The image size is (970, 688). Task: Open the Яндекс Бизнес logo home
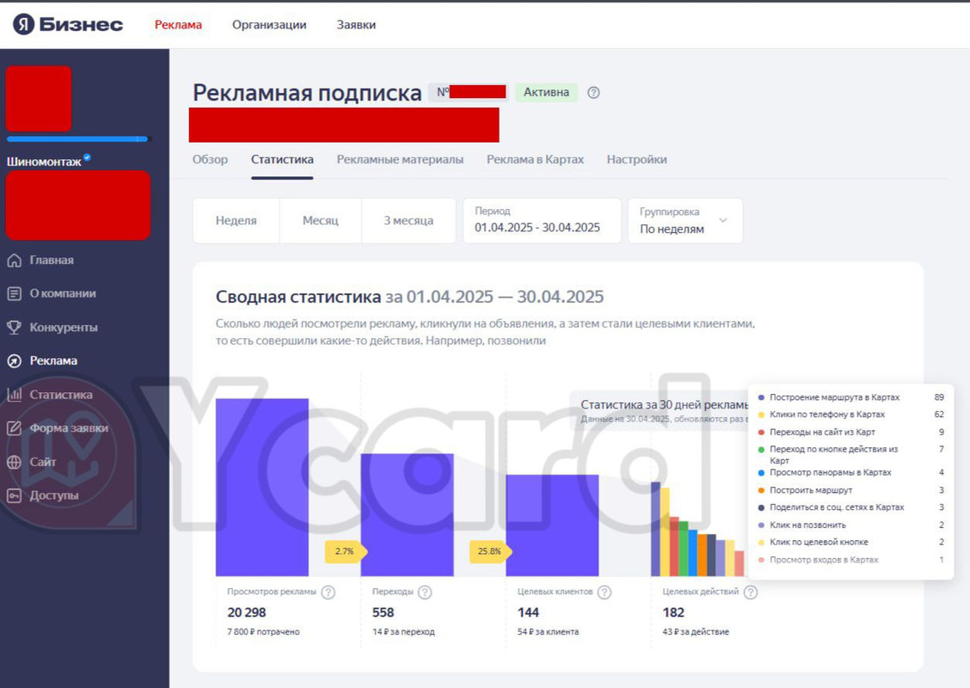[68, 24]
